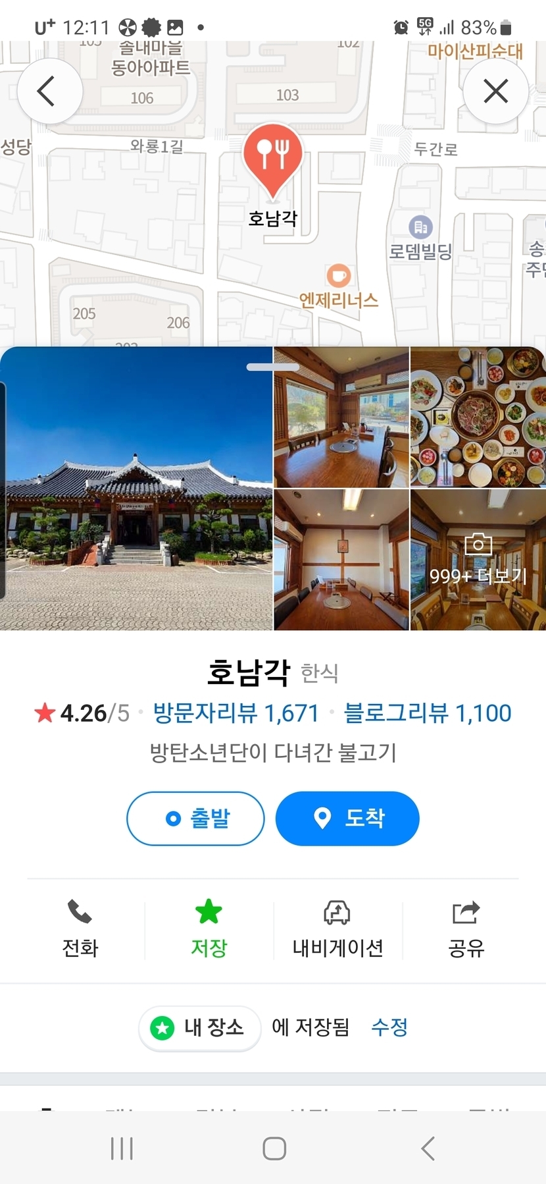The height and width of the screenshot is (1184, 546).
Task: Open 블로그리뷰 1,100 link
Action: point(428,713)
